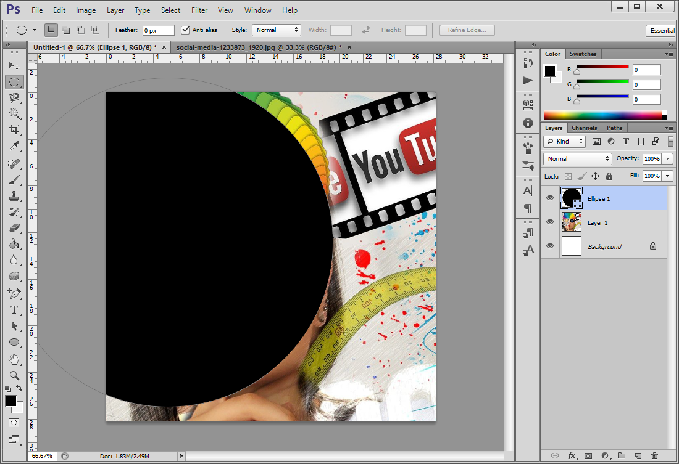This screenshot has width=679, height=464.
Task: Open the Select menu
Action: 170,10
